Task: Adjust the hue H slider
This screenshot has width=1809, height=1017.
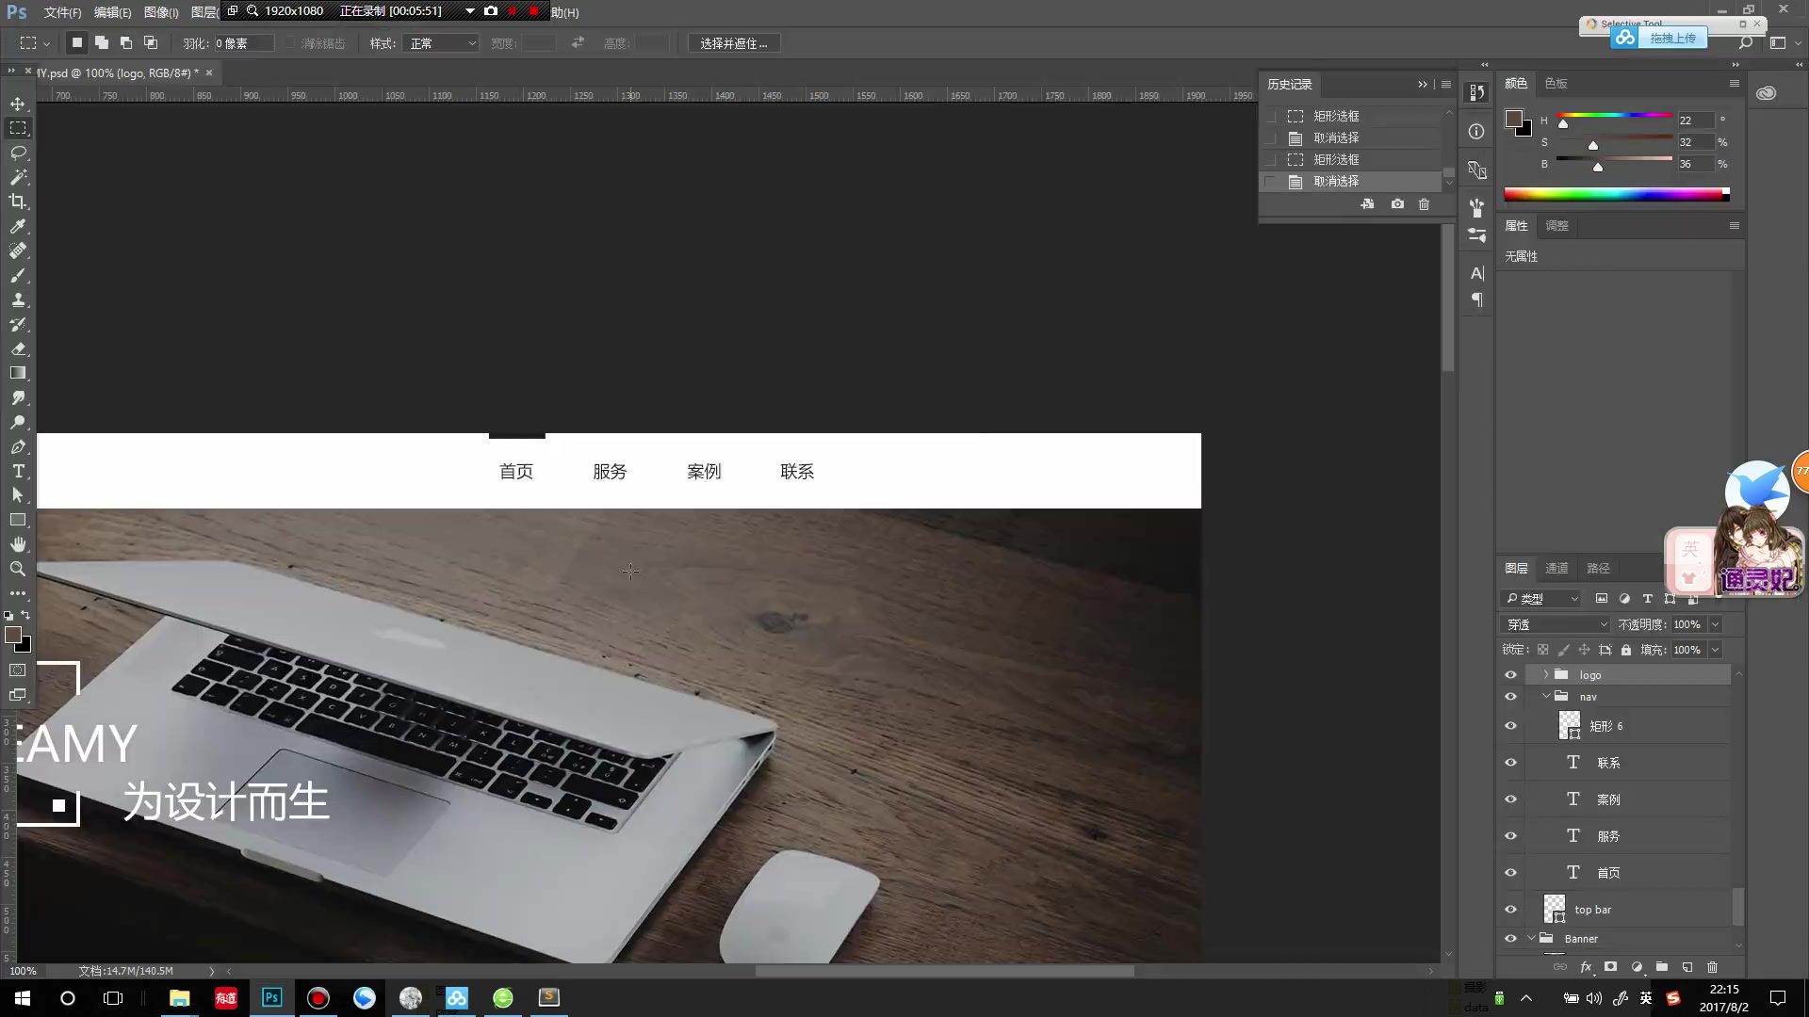Action: (x=1563, y=123)
